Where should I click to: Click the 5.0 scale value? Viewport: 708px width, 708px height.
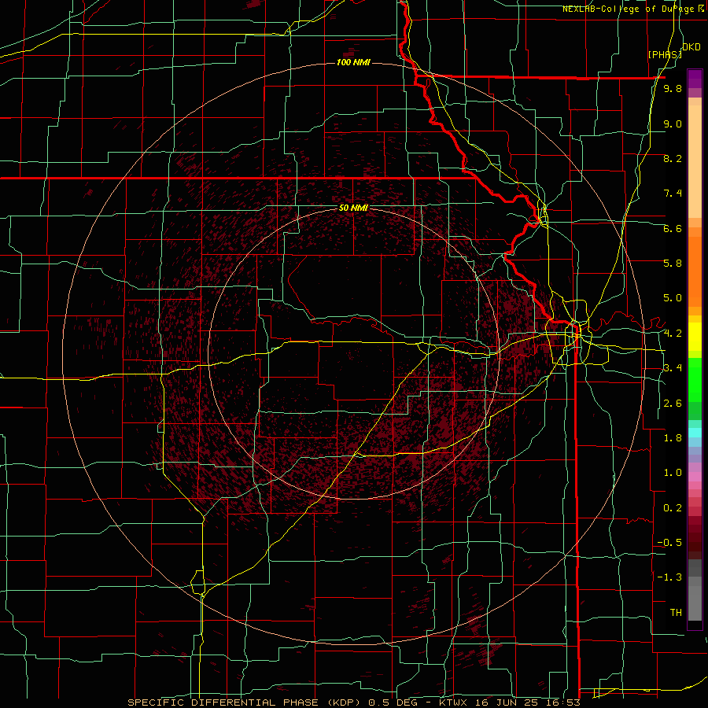[673, 298]
